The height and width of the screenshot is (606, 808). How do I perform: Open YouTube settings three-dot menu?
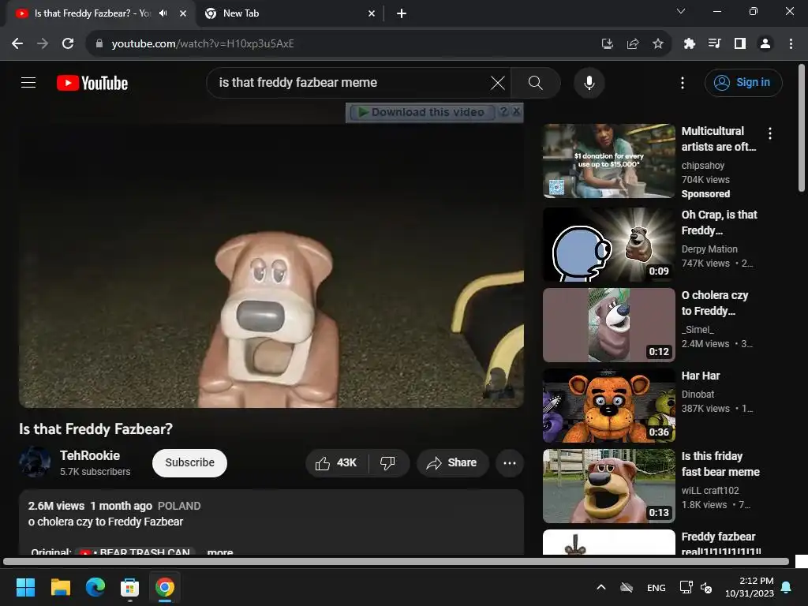coord(683,82)
